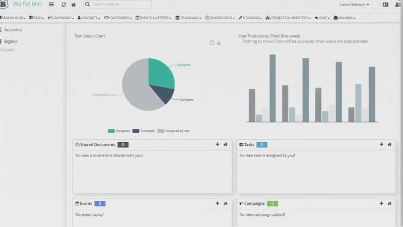The image size is (403, 227).
Task: Toggle Assigned legend swatch
Action: (x=111, y=131)
